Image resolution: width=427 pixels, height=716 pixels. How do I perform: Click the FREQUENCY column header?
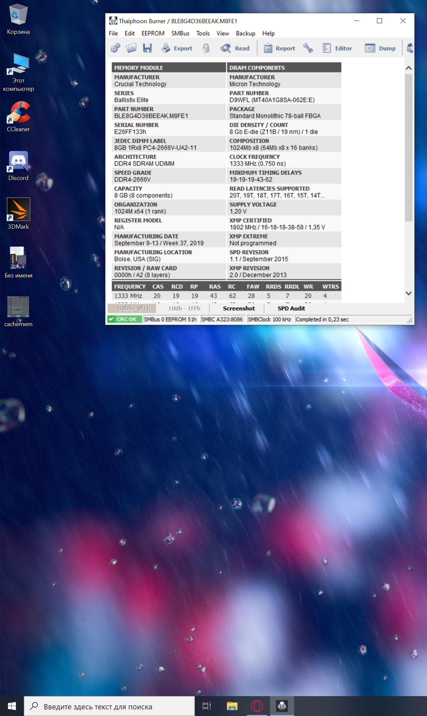click(130, 287)
